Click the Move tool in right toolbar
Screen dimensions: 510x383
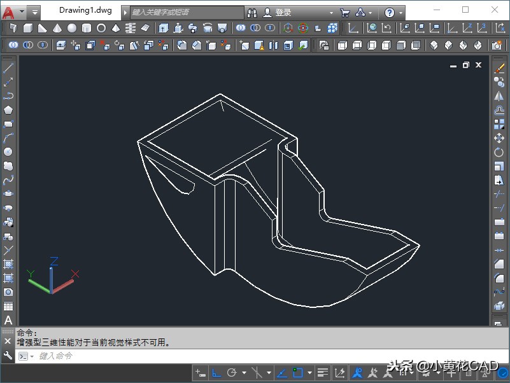coord(499,139)
